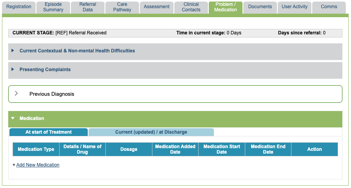The height and width of the screenshot is (188, 351).
Task: Click the Dosage column header
Action: [129, 149]
